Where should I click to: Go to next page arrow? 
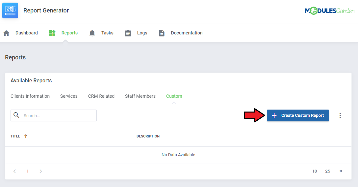point(41,171)
